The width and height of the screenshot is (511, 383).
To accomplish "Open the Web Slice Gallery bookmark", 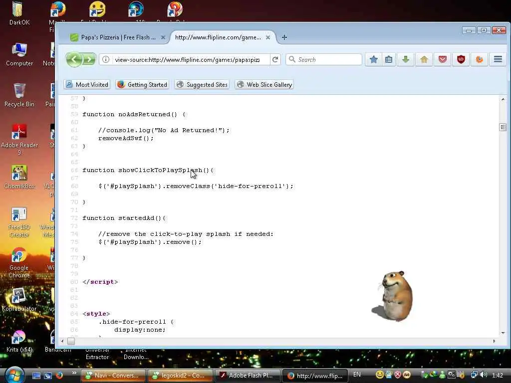I will (264, 85).
